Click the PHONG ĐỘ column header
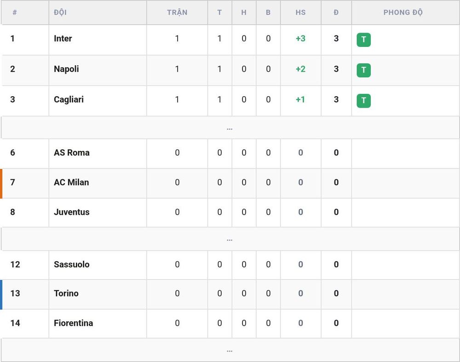The height and width of the screenshot is (362, 460). (x=403, y=12)
